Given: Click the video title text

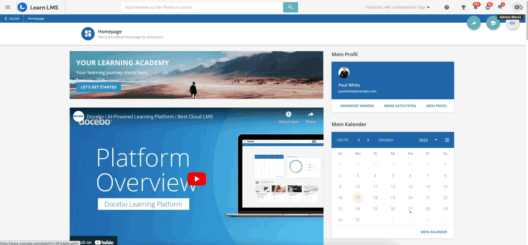Looking at the screenshot, I should (x=150, y=117).
